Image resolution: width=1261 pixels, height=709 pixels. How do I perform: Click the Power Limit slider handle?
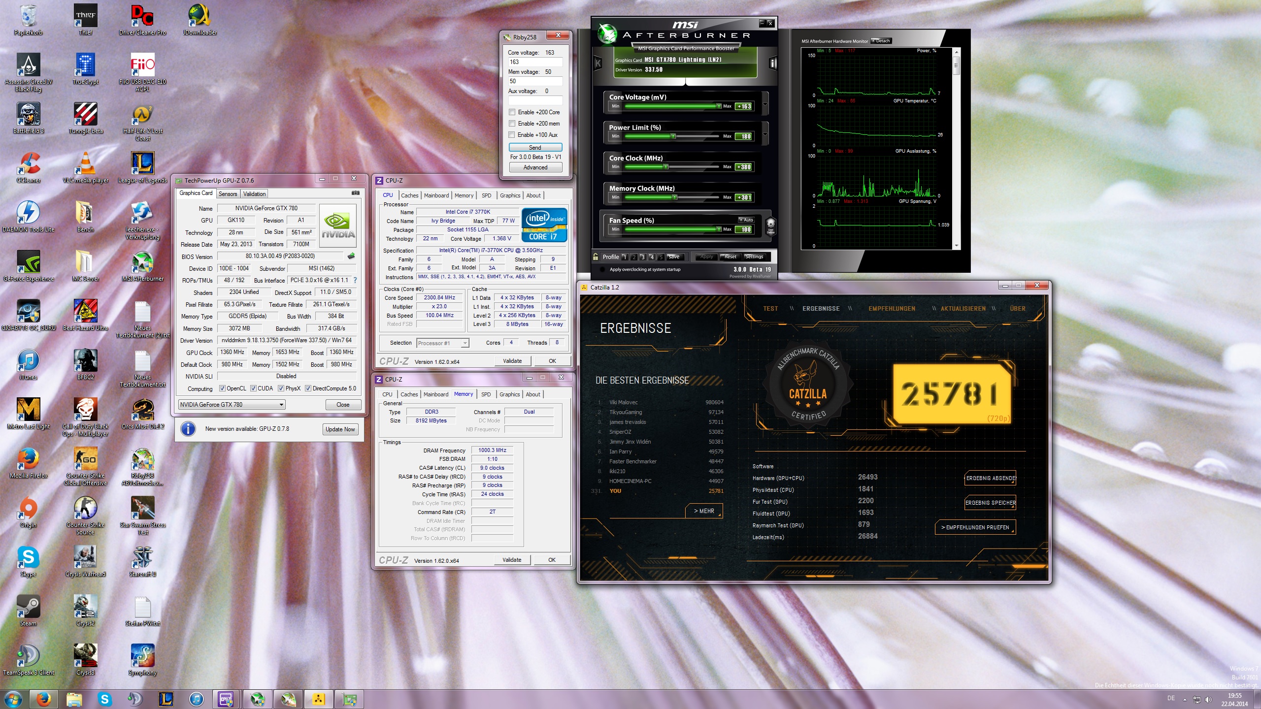[x=673, y=136]
